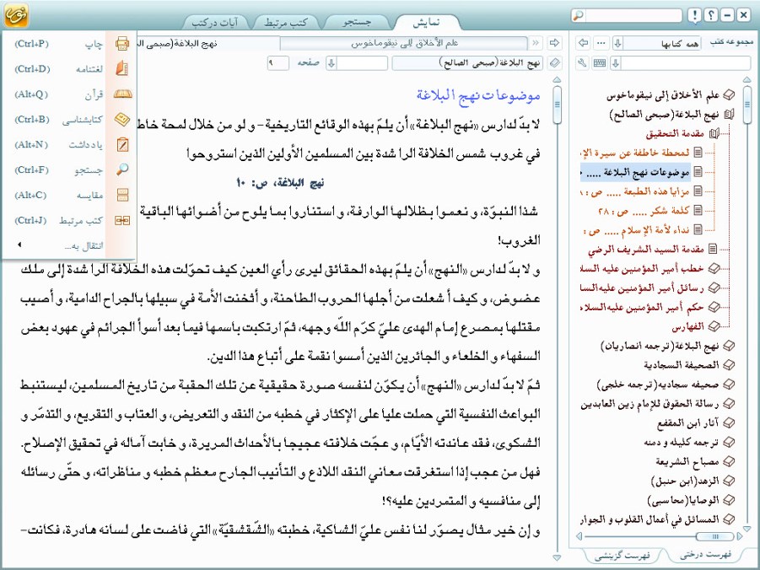Click book icon of علم الأخلاق إلى نيقوماخوس

(729, 95)
